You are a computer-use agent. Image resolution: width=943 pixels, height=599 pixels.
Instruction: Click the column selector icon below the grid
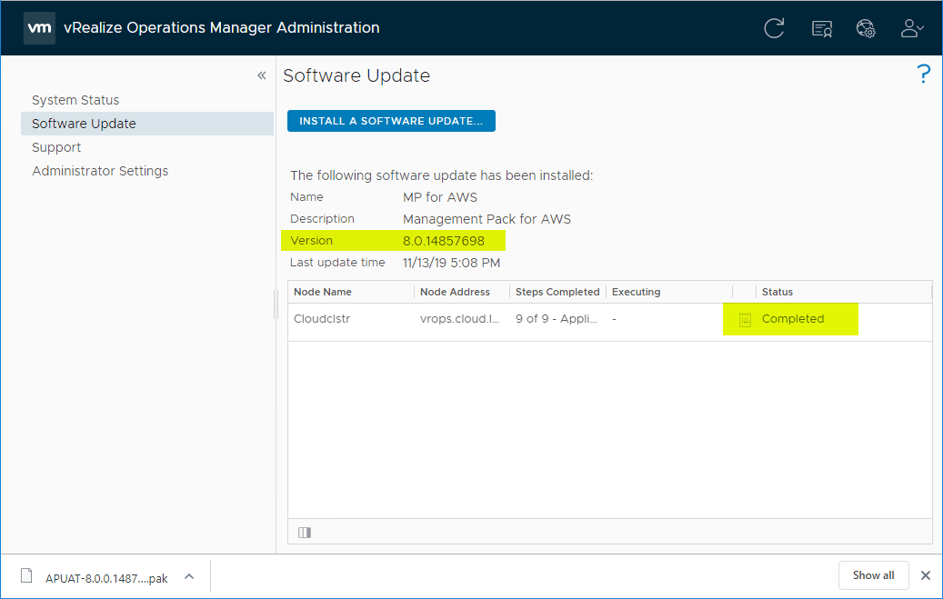coord(304,532)
